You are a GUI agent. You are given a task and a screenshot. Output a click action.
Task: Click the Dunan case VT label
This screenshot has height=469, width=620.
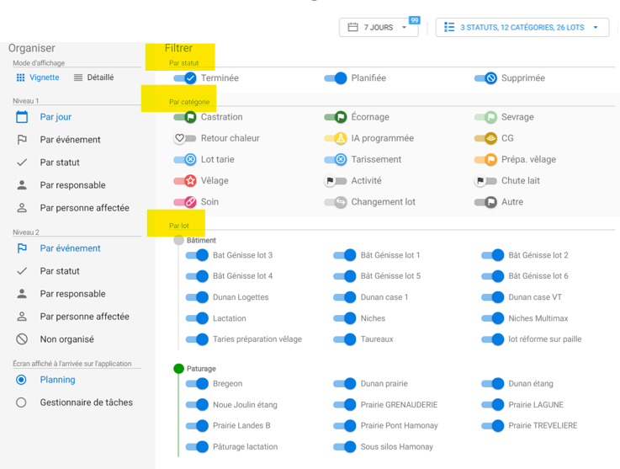tap(535, 297)
